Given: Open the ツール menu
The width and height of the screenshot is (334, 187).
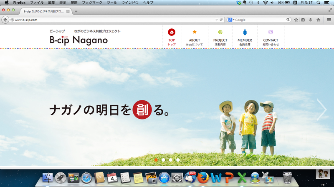Looking at the screenshot, I should [x=112, y=2].
